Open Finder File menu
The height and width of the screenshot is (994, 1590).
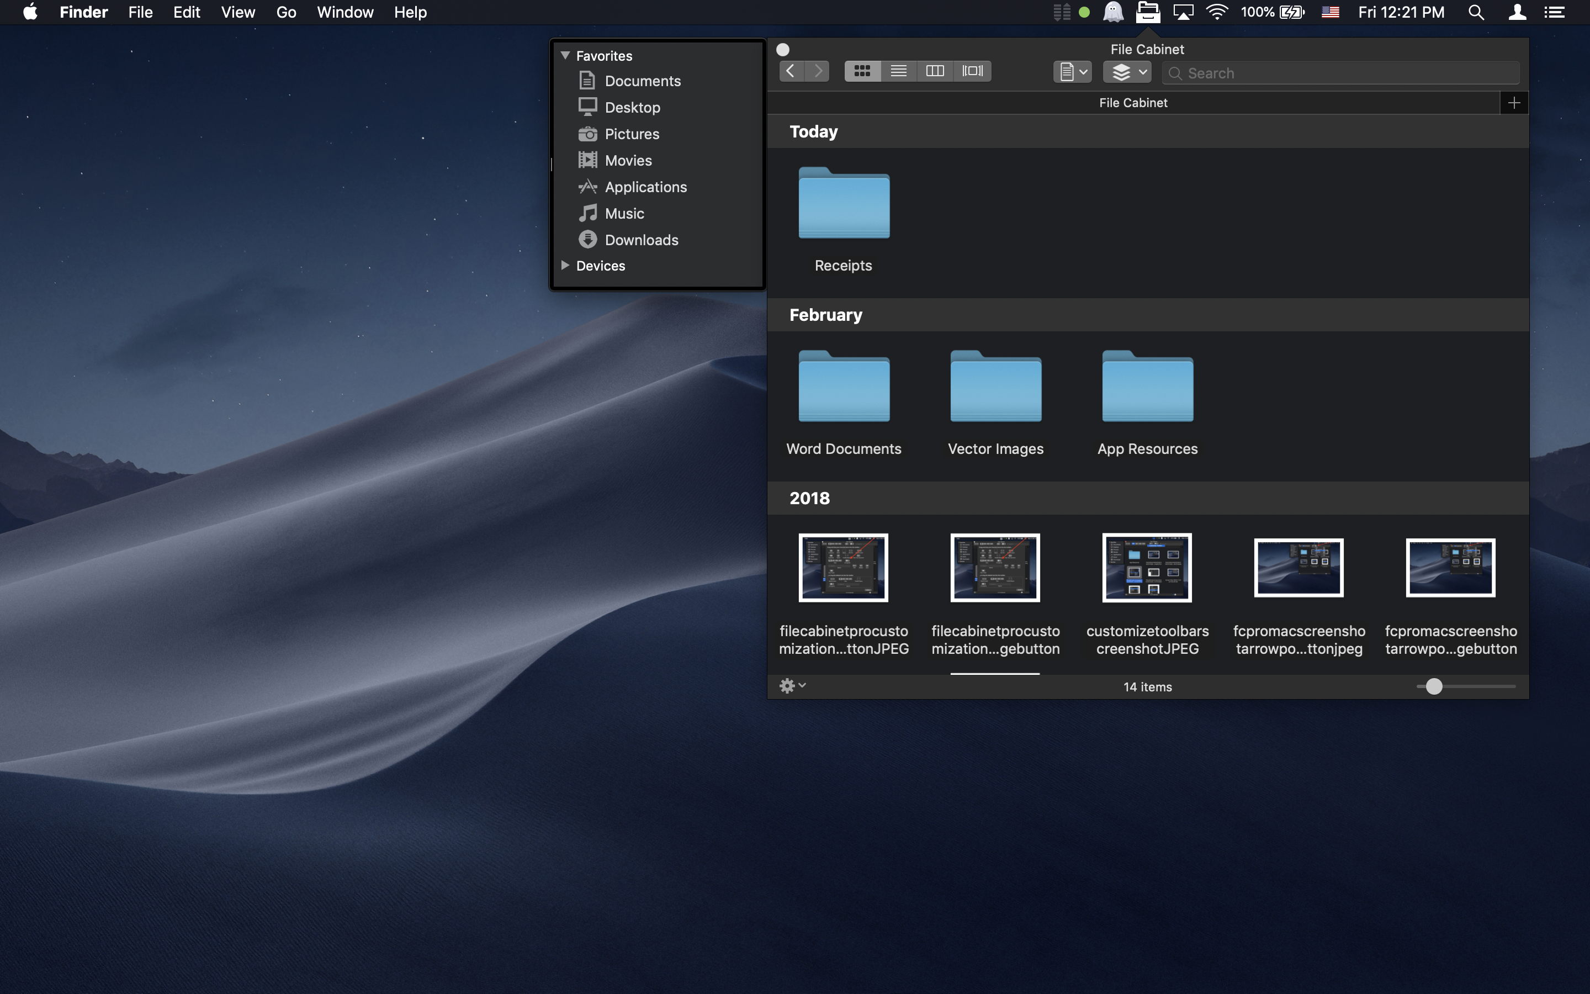click(140, 13)
